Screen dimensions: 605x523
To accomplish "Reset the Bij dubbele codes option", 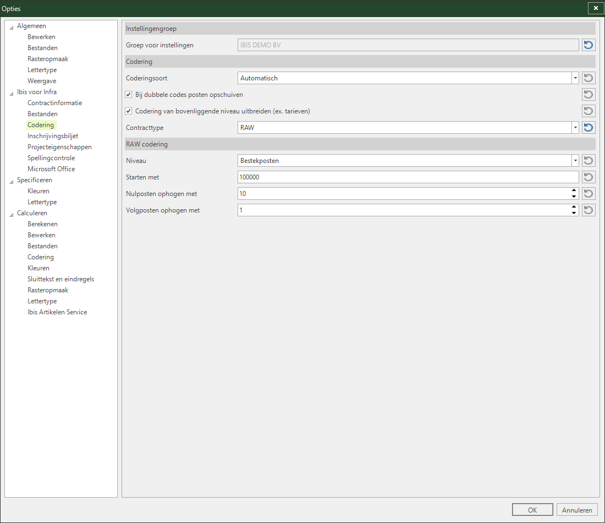I will (x=588, y=95).
